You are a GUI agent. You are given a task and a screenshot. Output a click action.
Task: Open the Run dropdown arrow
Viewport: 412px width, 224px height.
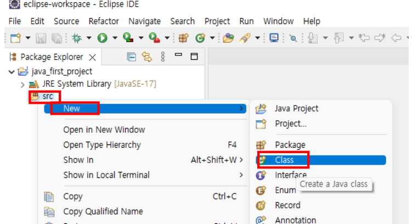click(115, 38)
